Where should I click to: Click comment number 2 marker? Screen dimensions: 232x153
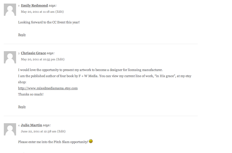pyautogui.click(x=19, y=6)
